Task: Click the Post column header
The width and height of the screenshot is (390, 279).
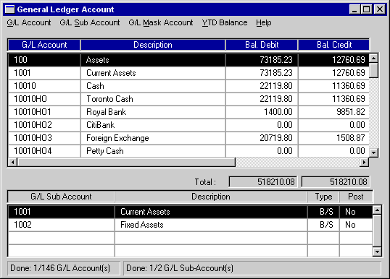Action: pos(356,197)
